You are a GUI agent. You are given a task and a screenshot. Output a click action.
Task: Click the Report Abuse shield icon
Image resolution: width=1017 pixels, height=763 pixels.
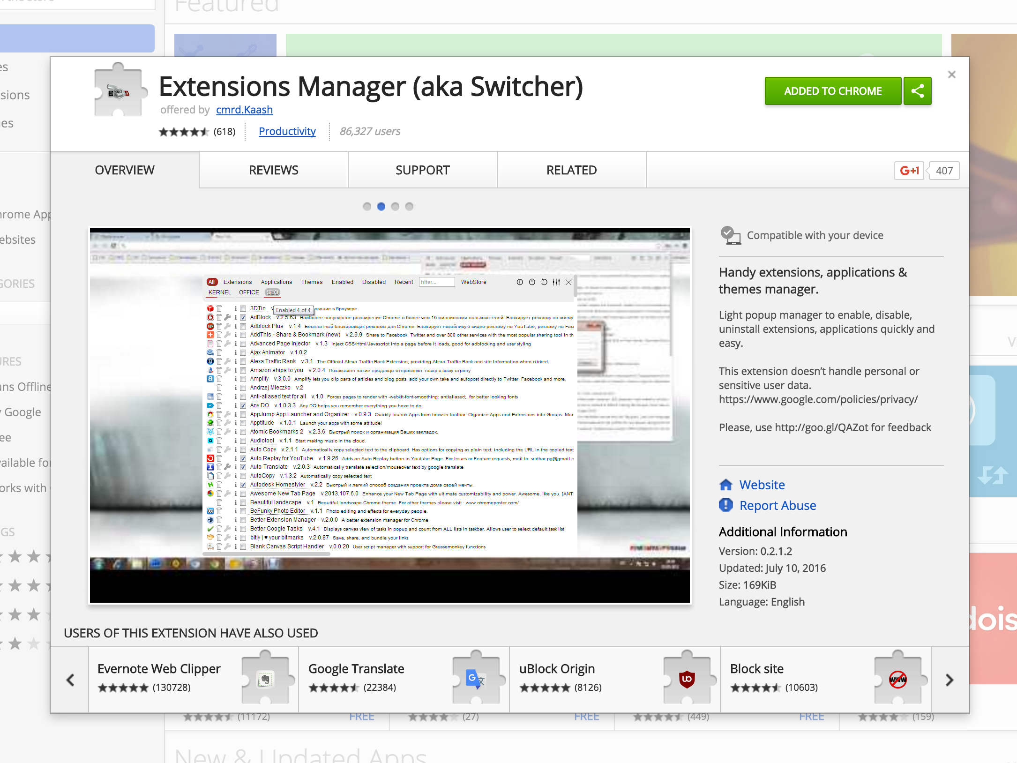point(725,505)
